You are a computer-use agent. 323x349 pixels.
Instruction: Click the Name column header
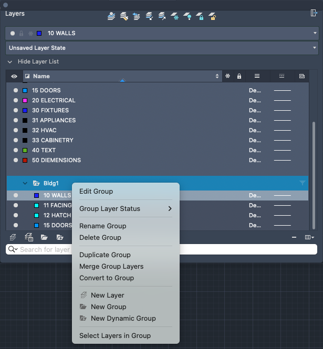tap(122, 76)
